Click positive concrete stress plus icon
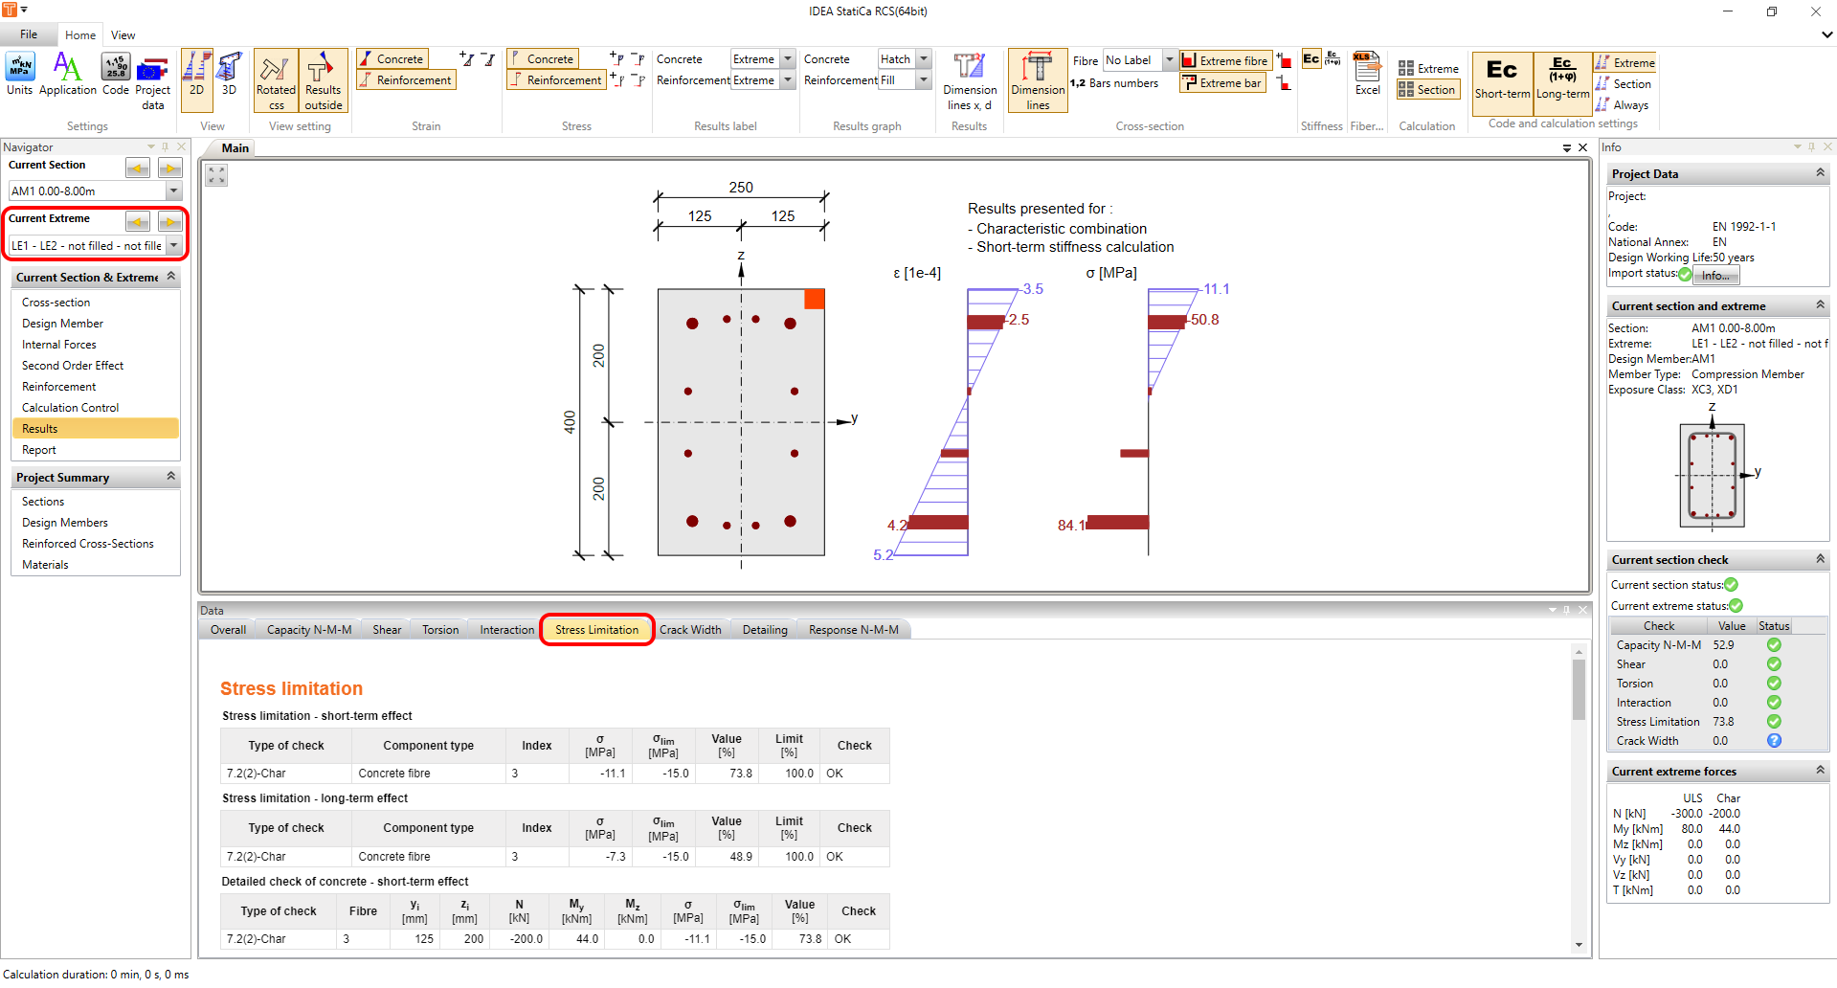 [616, 59]
